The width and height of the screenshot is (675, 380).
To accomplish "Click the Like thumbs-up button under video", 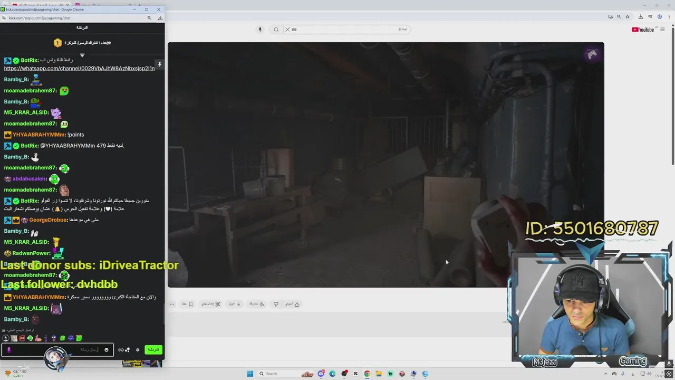I will (x=292, y=304).
